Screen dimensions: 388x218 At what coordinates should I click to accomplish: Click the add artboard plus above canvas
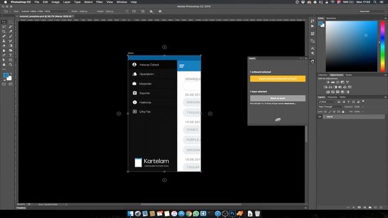(x=164, y=47)
